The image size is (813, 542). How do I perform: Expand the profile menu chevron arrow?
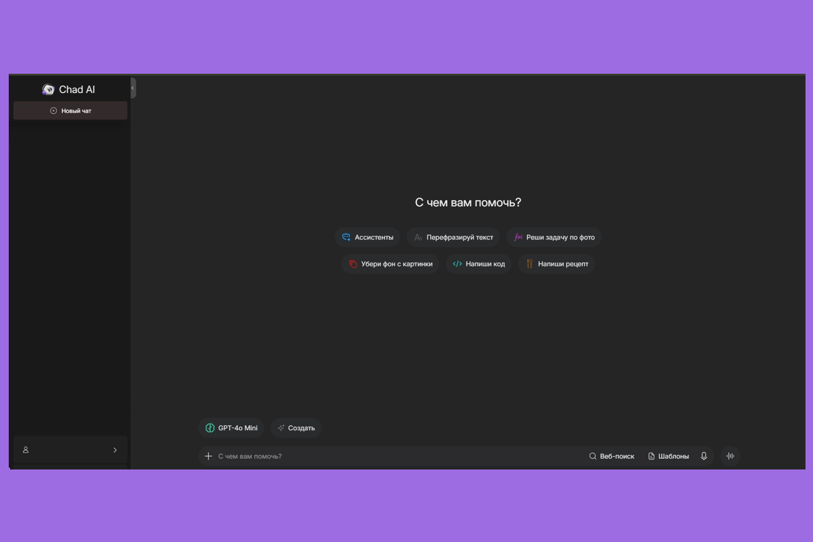115,450
